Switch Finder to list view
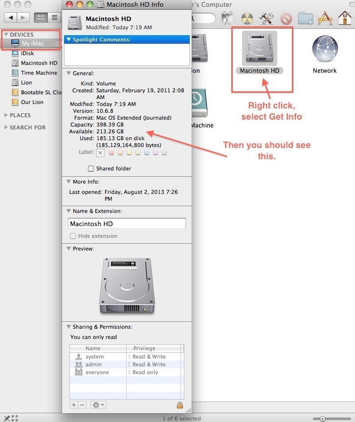Screen dimensions: 355x422 (x=54, y=18)
